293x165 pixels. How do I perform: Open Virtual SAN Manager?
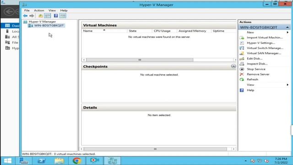(264, 53)
